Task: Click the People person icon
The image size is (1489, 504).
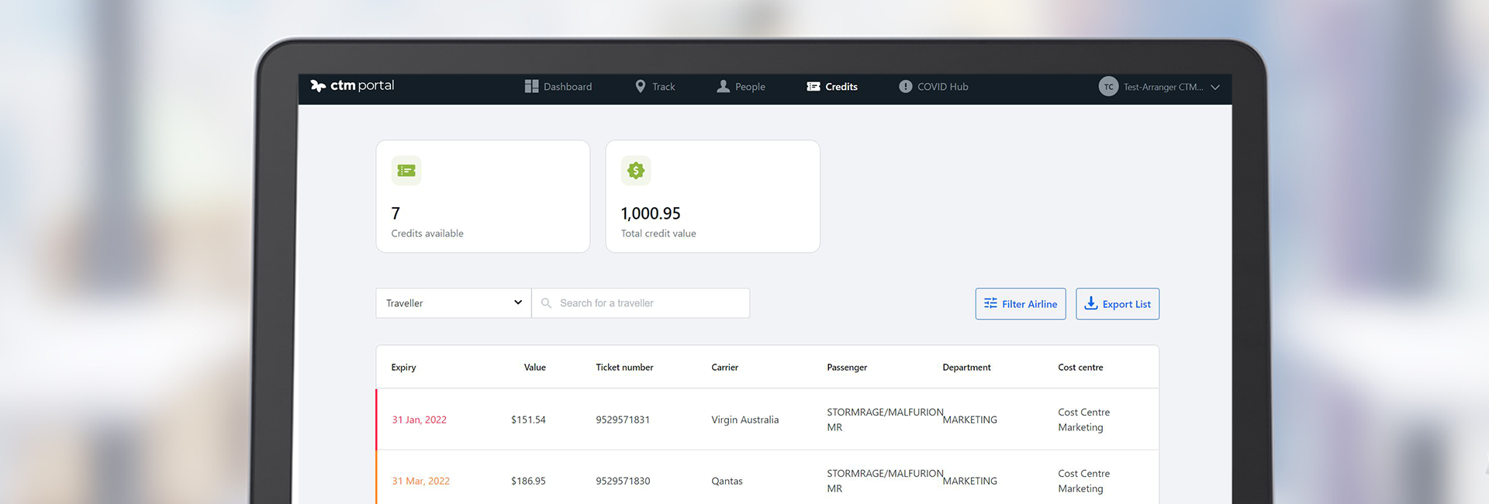Action: pos(723,86)
